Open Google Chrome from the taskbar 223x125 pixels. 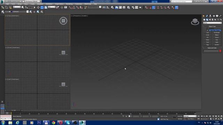(x=53, y=123)
